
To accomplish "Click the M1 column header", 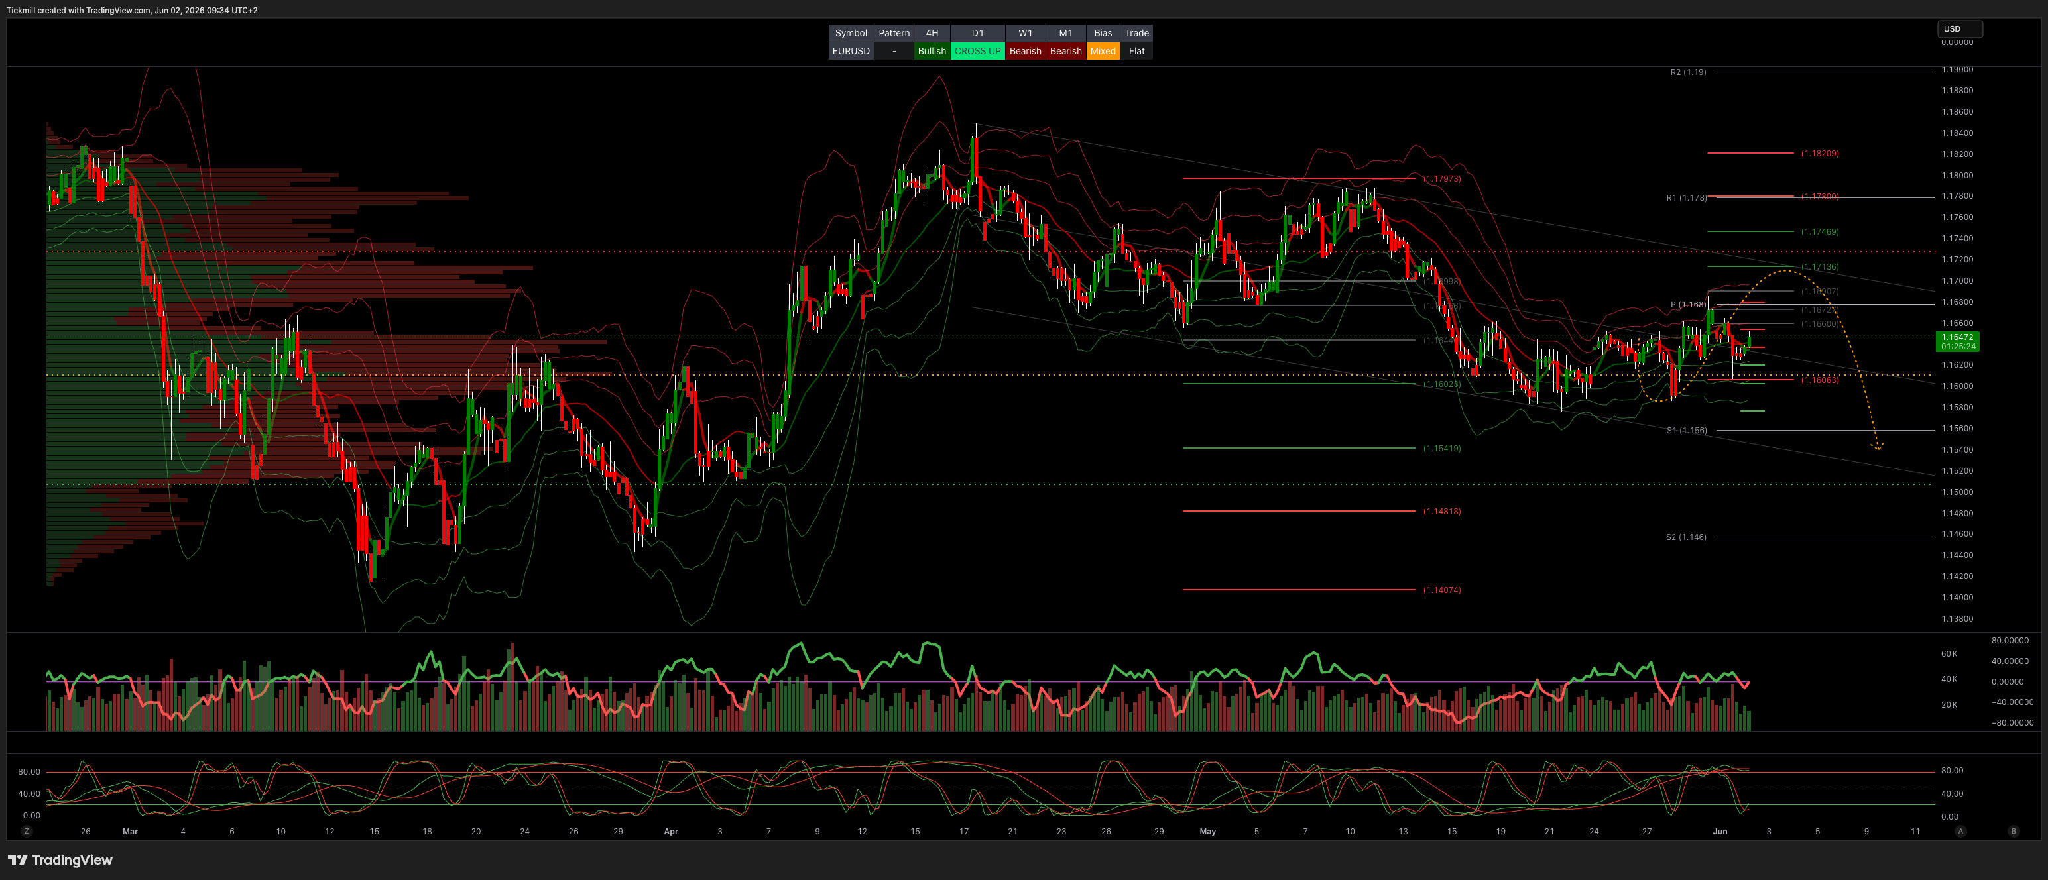I will tap(1065, 32).
